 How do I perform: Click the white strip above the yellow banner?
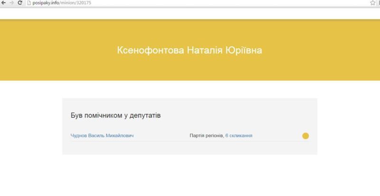click(x=190, y=13)
